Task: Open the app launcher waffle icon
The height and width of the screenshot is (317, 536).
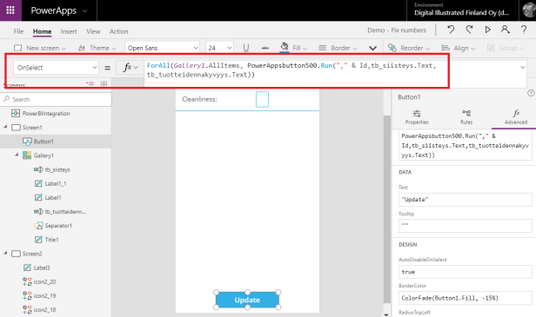Action: point(10,10)
